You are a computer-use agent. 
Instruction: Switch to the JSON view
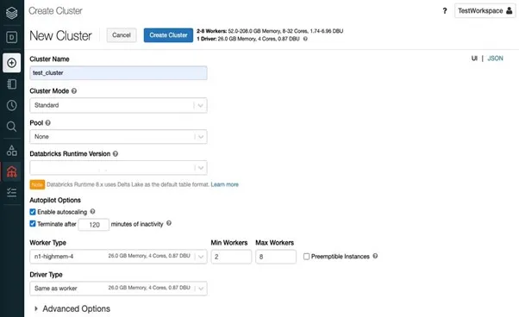pos(495,59)
